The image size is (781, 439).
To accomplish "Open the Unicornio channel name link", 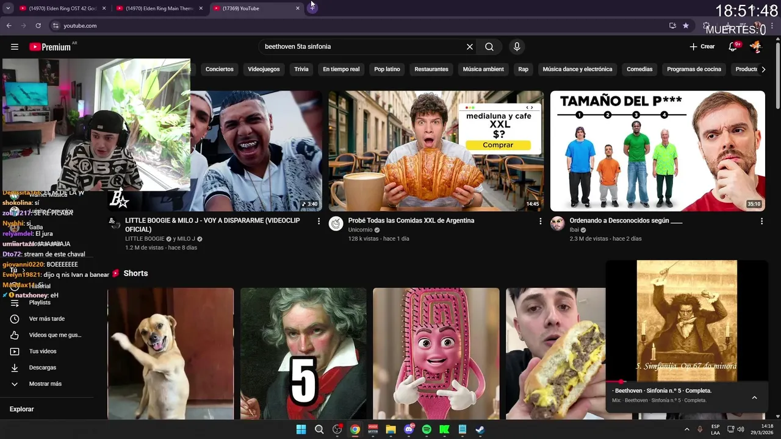I will coord(360,230).
